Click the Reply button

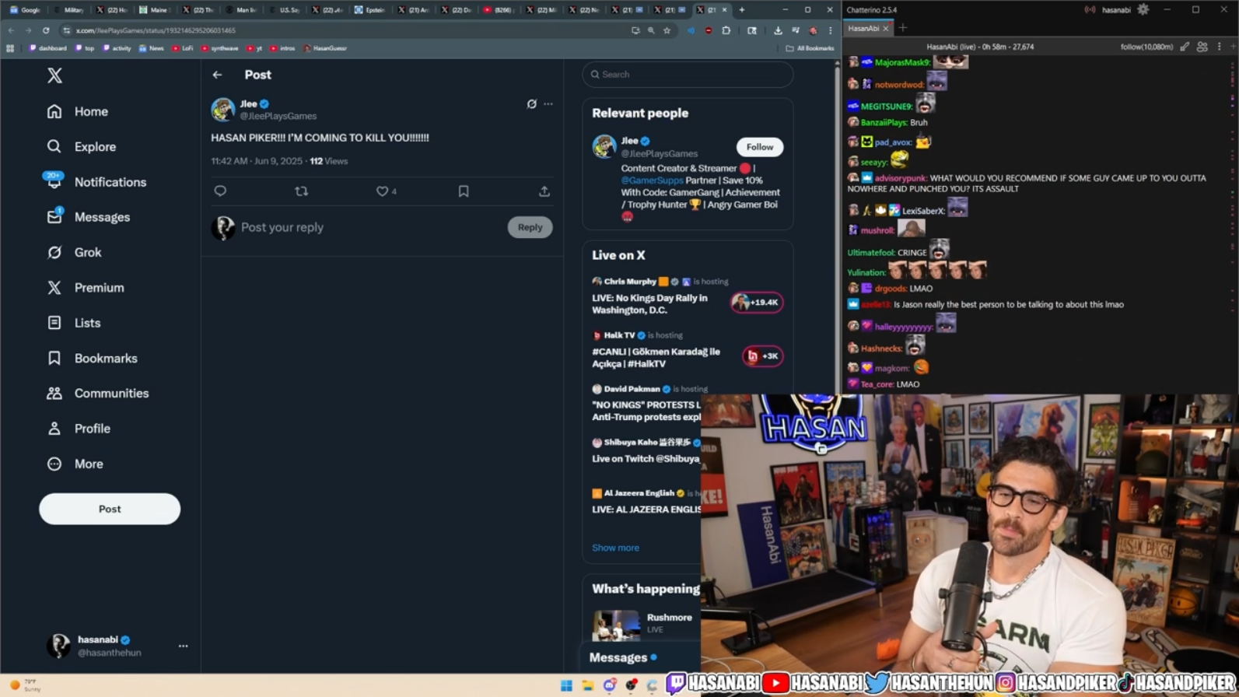coord(530,227)
